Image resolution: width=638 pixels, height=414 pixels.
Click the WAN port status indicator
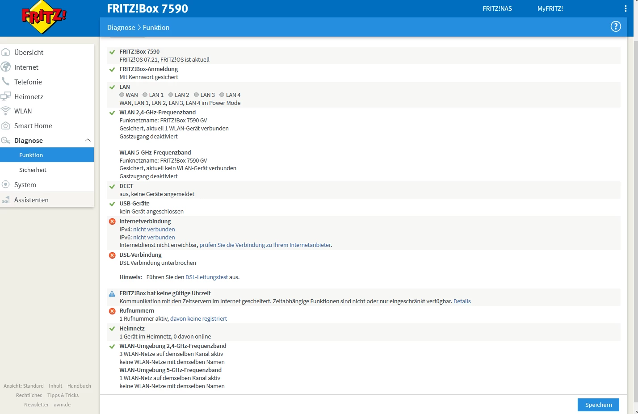[122, 95]
